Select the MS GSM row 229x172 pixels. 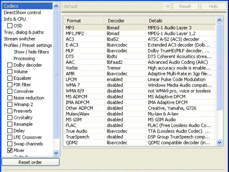139,120
